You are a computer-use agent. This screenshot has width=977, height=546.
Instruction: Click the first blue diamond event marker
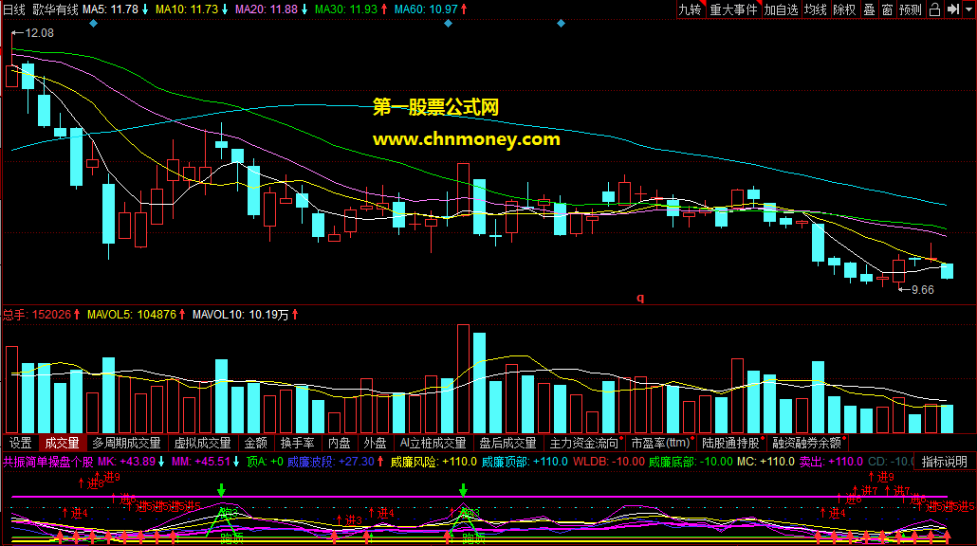pyautogui.click(x=94, y=24)
